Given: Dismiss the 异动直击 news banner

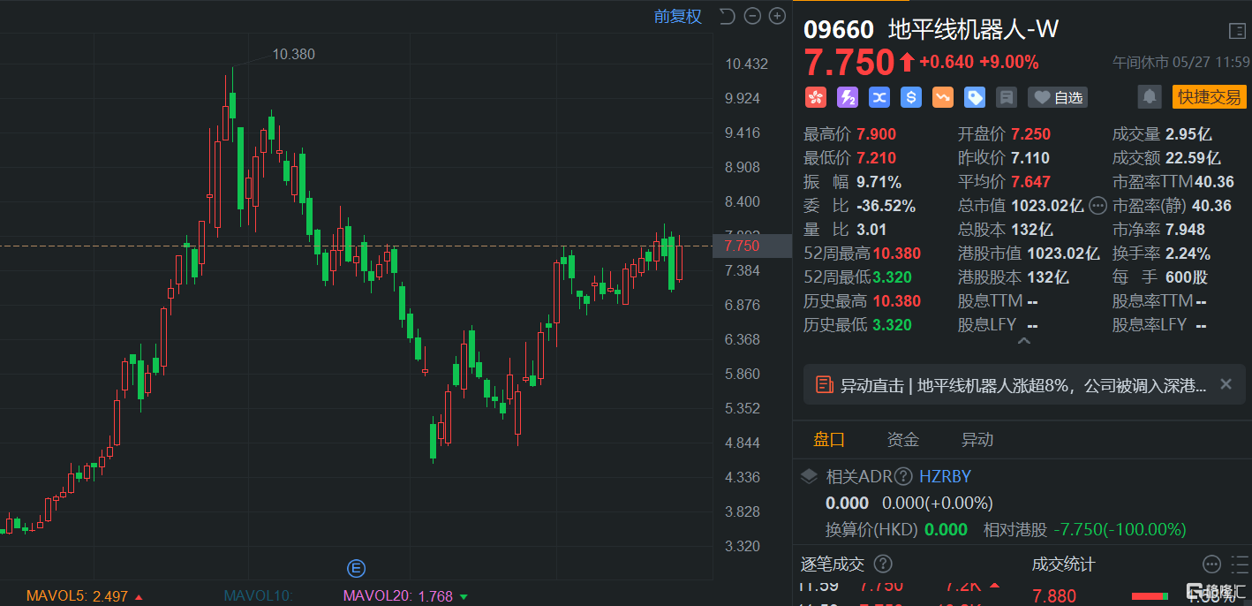Looking at the screenshot, I should (1226, 384).
